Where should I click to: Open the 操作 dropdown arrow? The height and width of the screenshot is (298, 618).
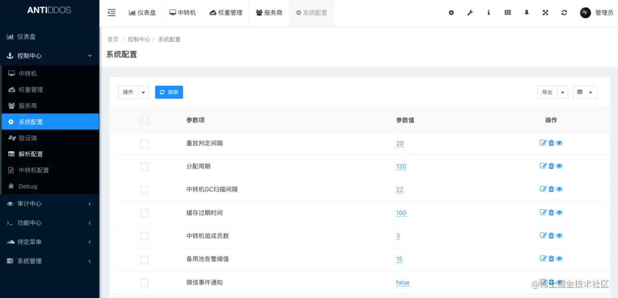143,92
